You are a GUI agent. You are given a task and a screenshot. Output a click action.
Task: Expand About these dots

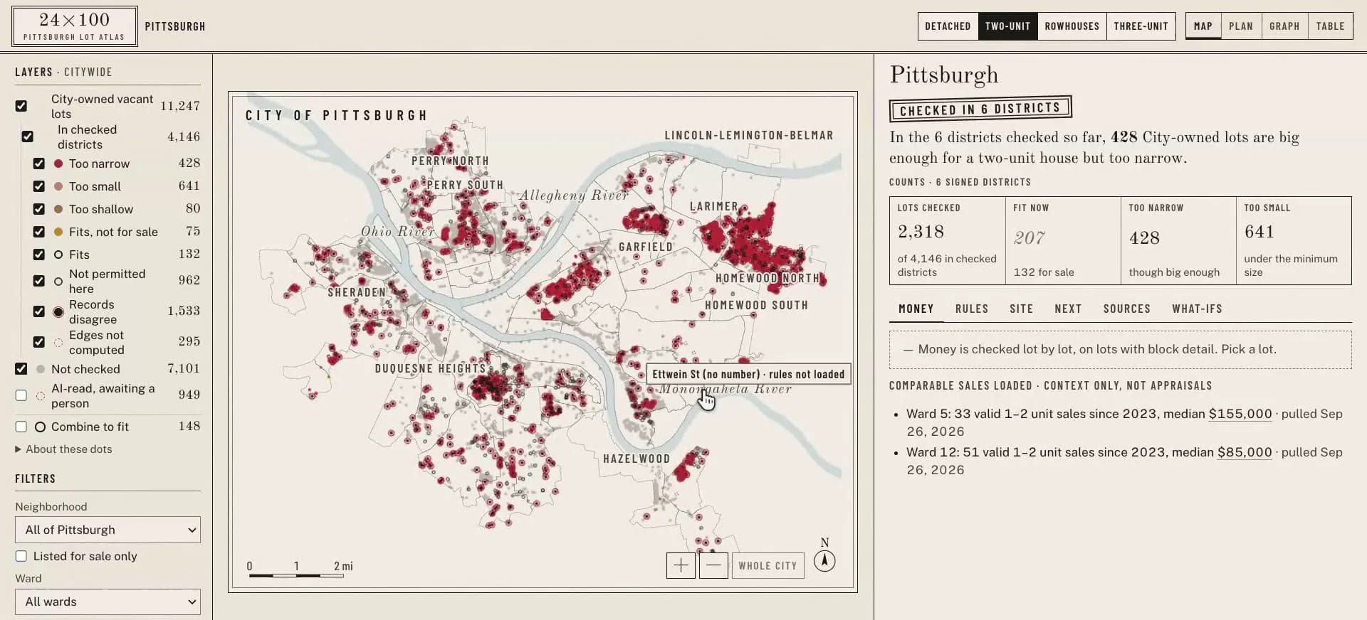click(63, 449)
